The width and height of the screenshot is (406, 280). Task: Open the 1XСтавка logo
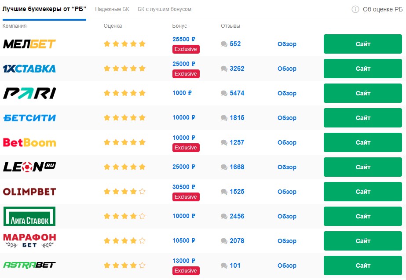[29, 69]
